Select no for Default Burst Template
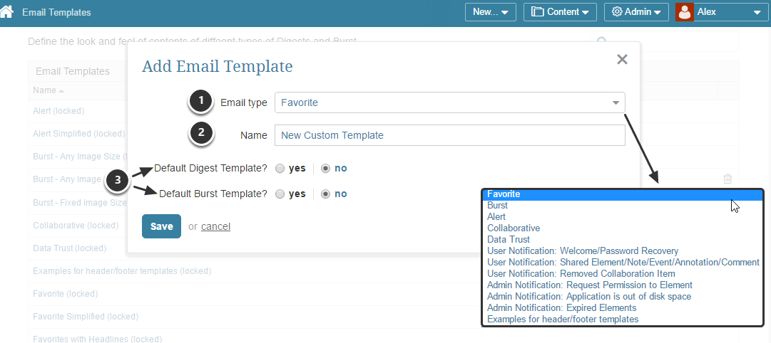The width and height of the screenshot is (771, 343). click(x=326, y=194)
